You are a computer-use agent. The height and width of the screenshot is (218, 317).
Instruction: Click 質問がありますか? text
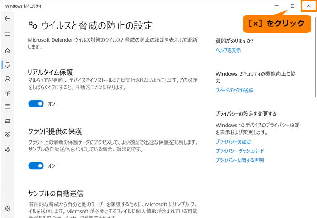coord(234,41)
